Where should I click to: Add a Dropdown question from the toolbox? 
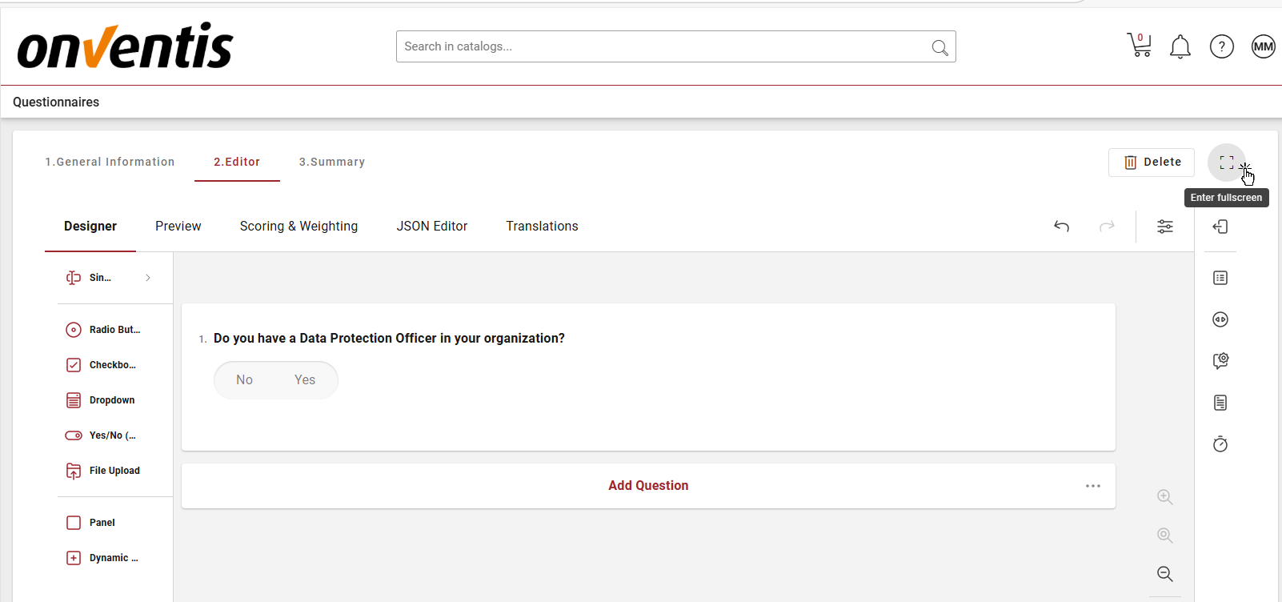(111, 400)
